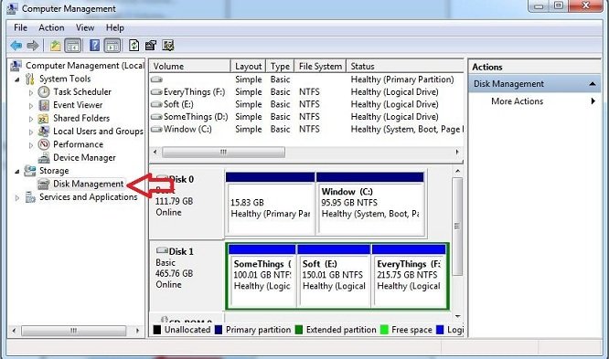The height and width of the screenshot is (359, 609).
Task: Expand the Event Viewer node arrow
Action: tap(31, 106)
